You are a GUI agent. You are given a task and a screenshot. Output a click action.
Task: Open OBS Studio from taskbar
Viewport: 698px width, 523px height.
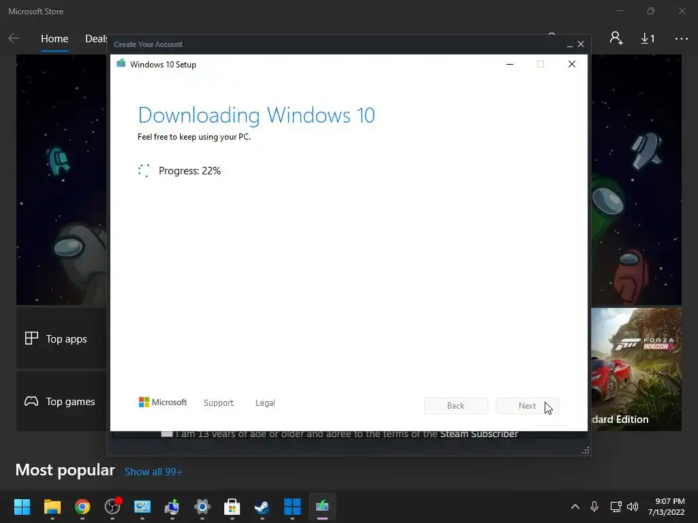[x=112, y=507]
